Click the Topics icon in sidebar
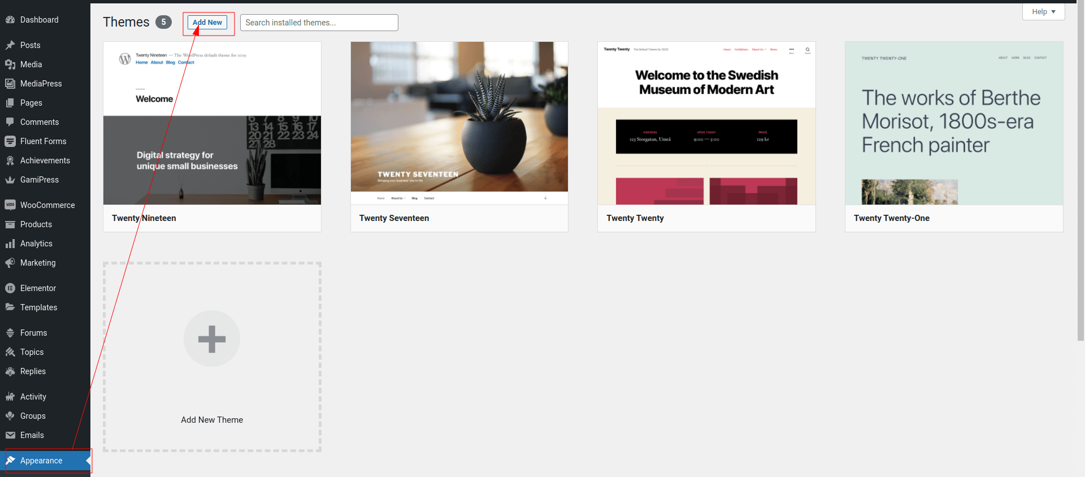 point(10,352)
